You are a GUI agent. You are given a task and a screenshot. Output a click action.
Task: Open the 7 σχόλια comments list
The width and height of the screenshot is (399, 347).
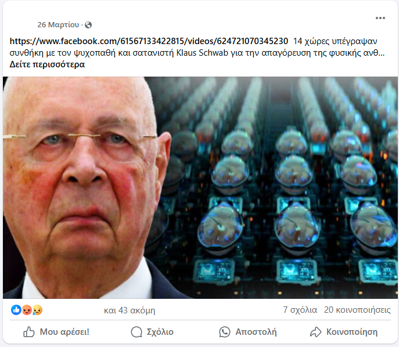coord(300,310)
